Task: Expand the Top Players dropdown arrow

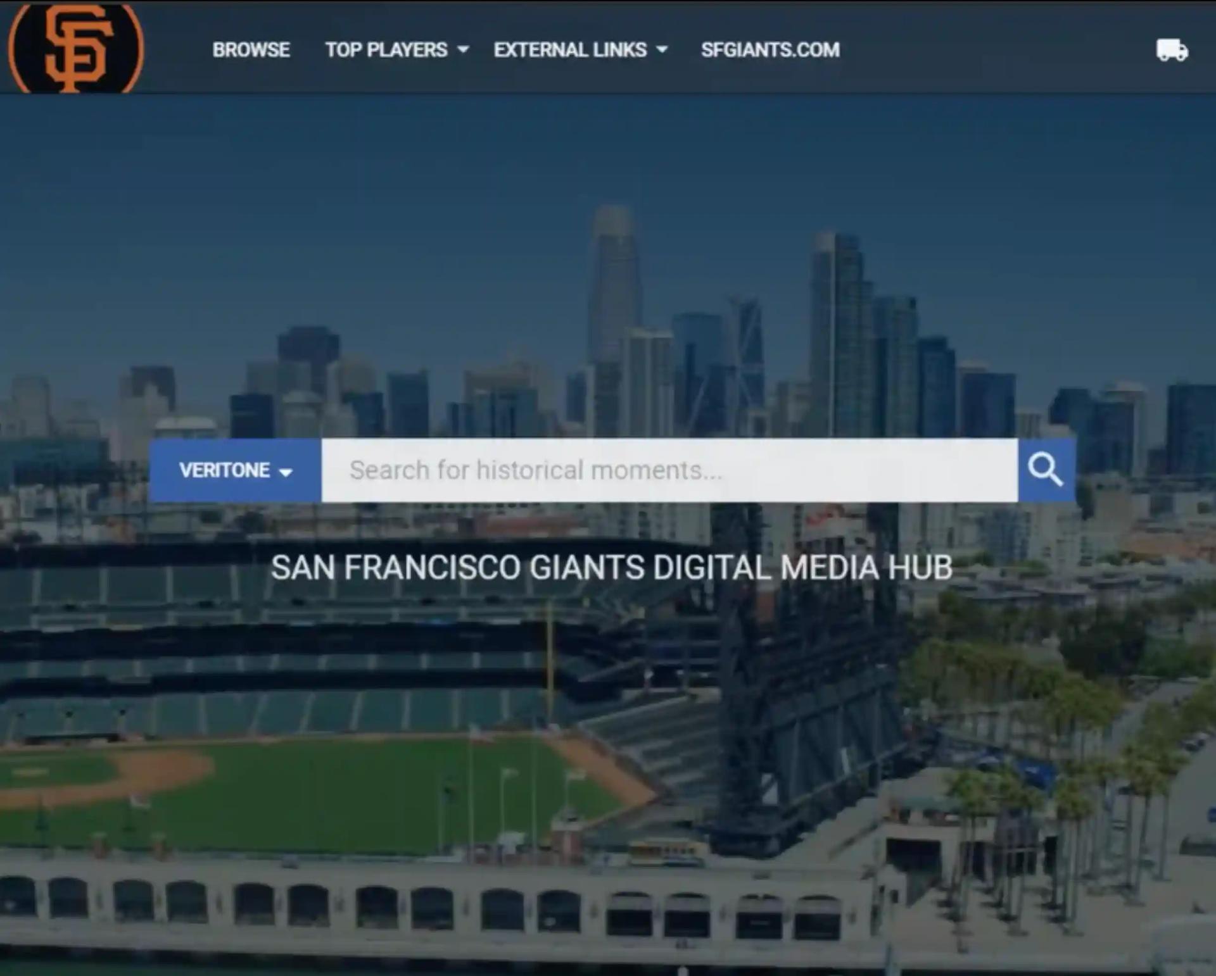Action: (463, 50)
